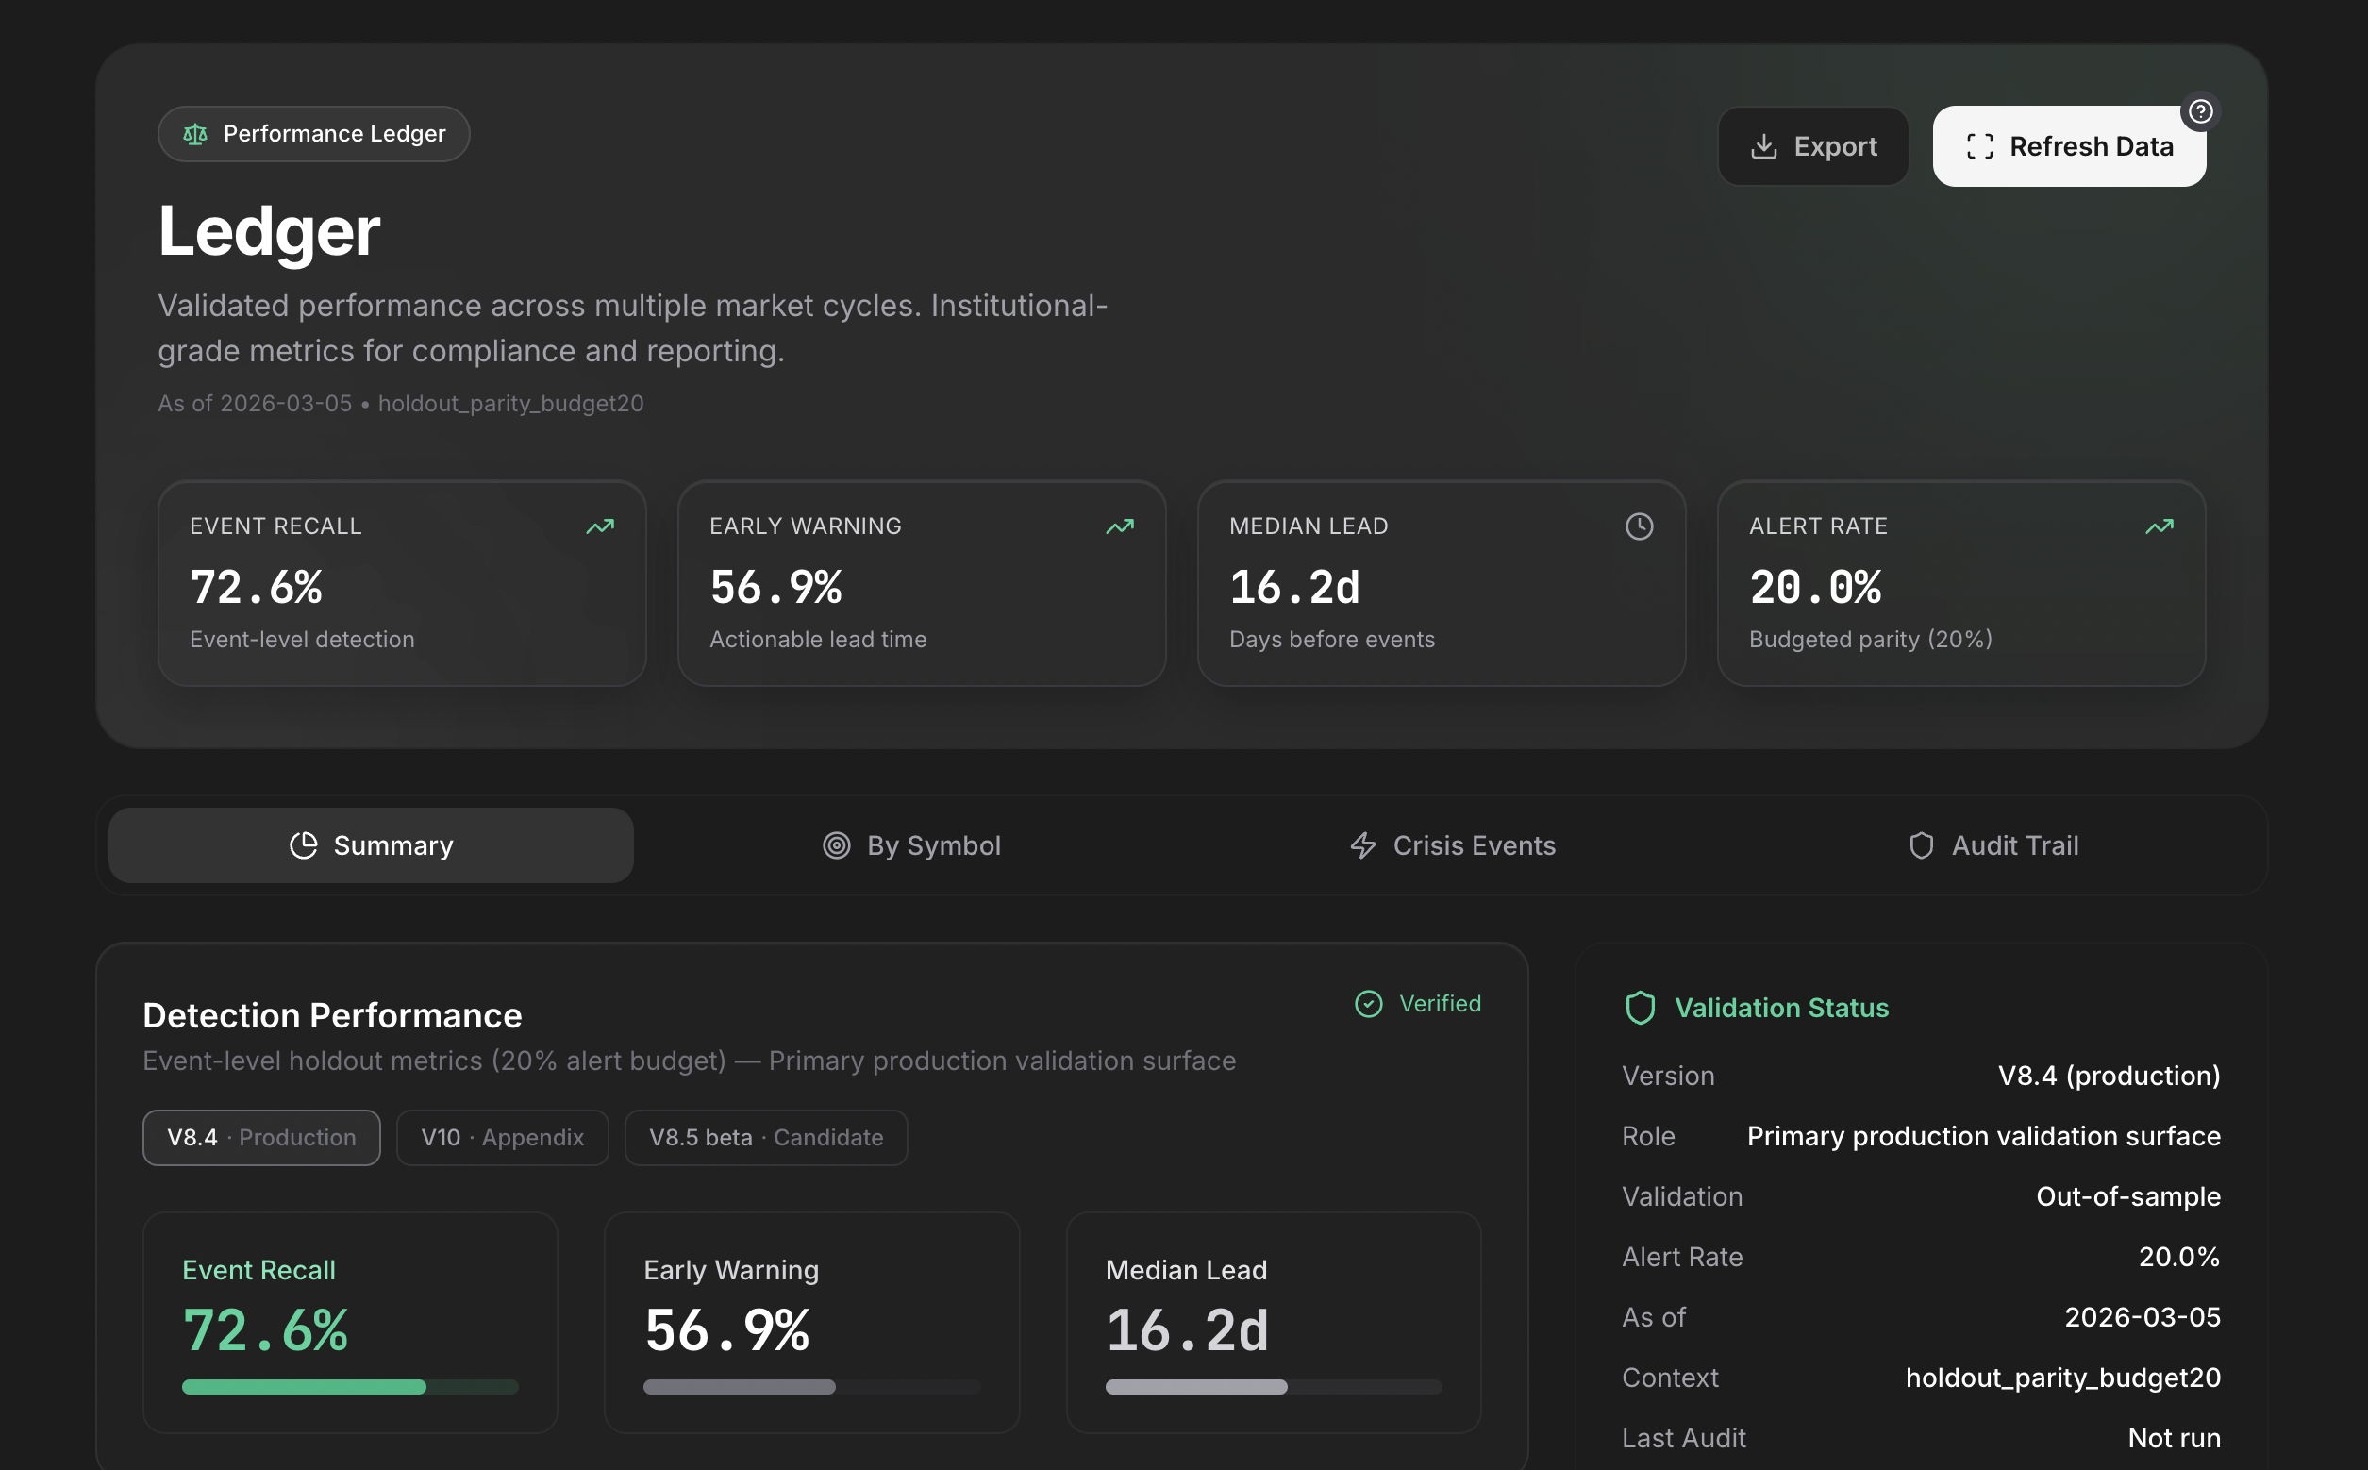The height and width of the screenshot is (1470, 2368).
Task: Select the V10 Appendix version chip
Action: click(x=502, y=1138)
